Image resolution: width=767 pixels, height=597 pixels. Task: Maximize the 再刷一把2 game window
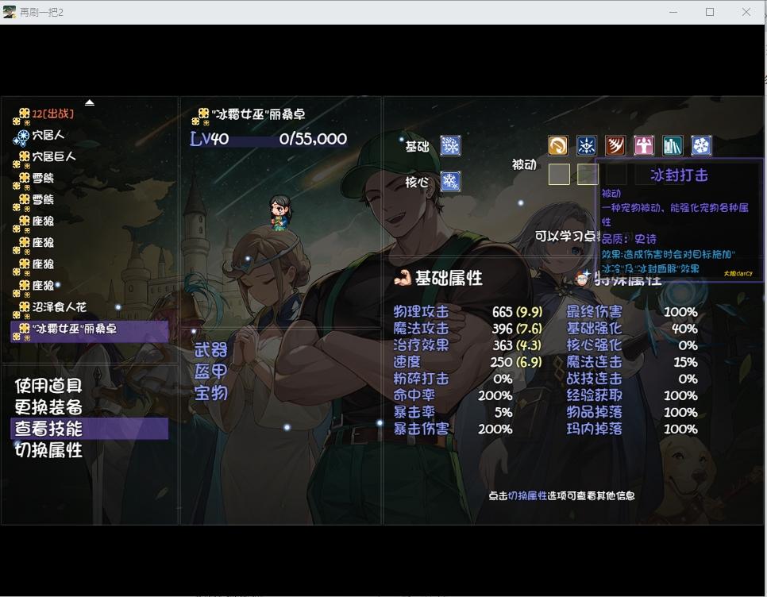pos(710,12)
